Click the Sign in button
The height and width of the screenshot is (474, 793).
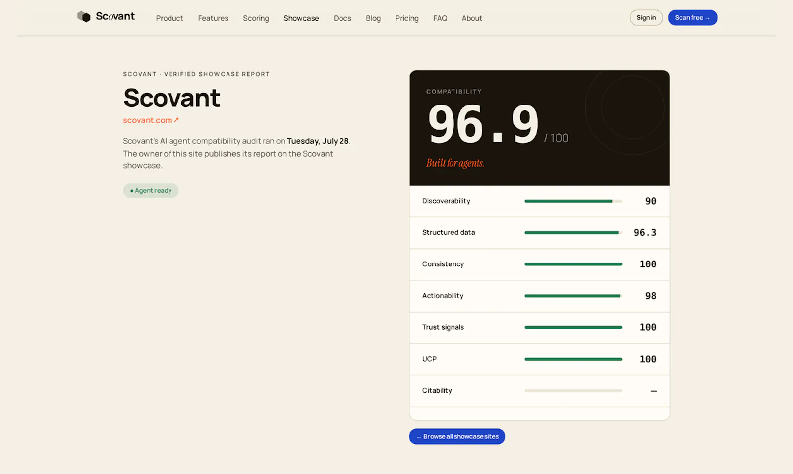(x=646, y=18)
